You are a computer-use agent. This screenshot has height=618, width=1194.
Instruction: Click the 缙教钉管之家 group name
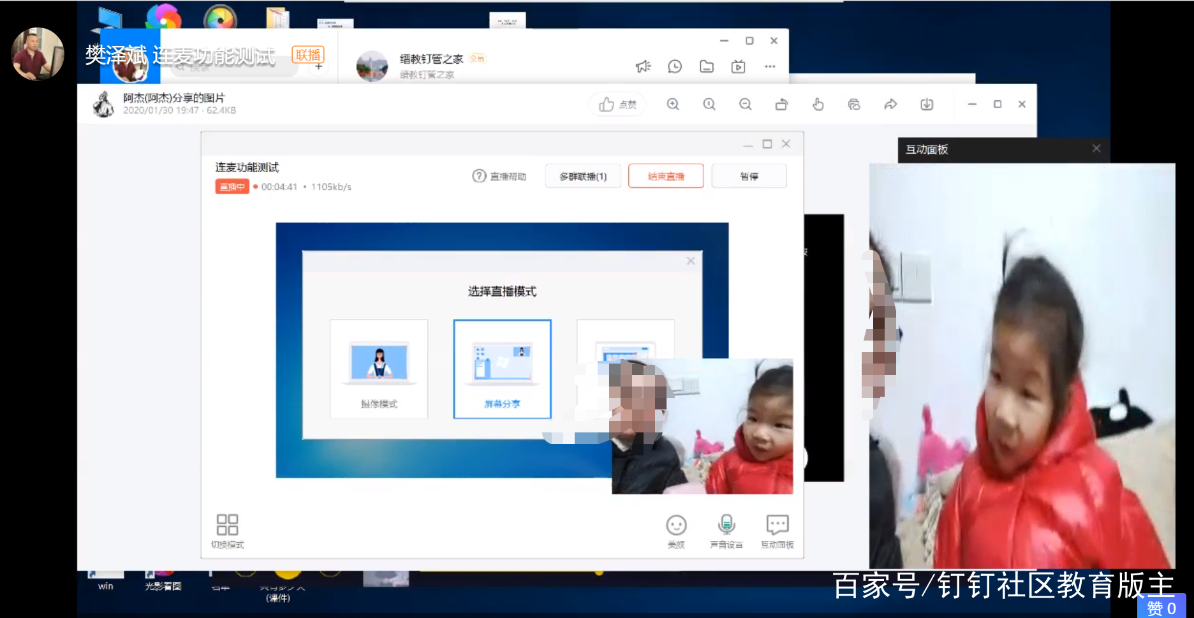431,59
